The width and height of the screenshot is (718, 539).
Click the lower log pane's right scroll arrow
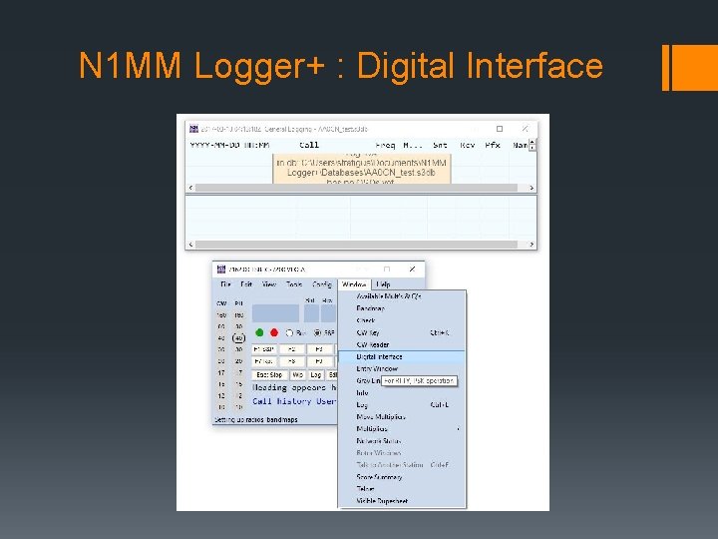532,245
